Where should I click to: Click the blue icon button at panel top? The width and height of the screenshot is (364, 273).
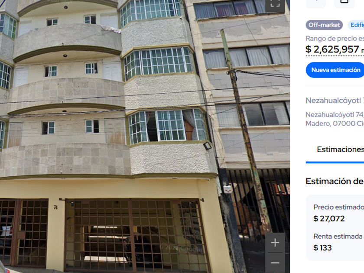point(316,3)
